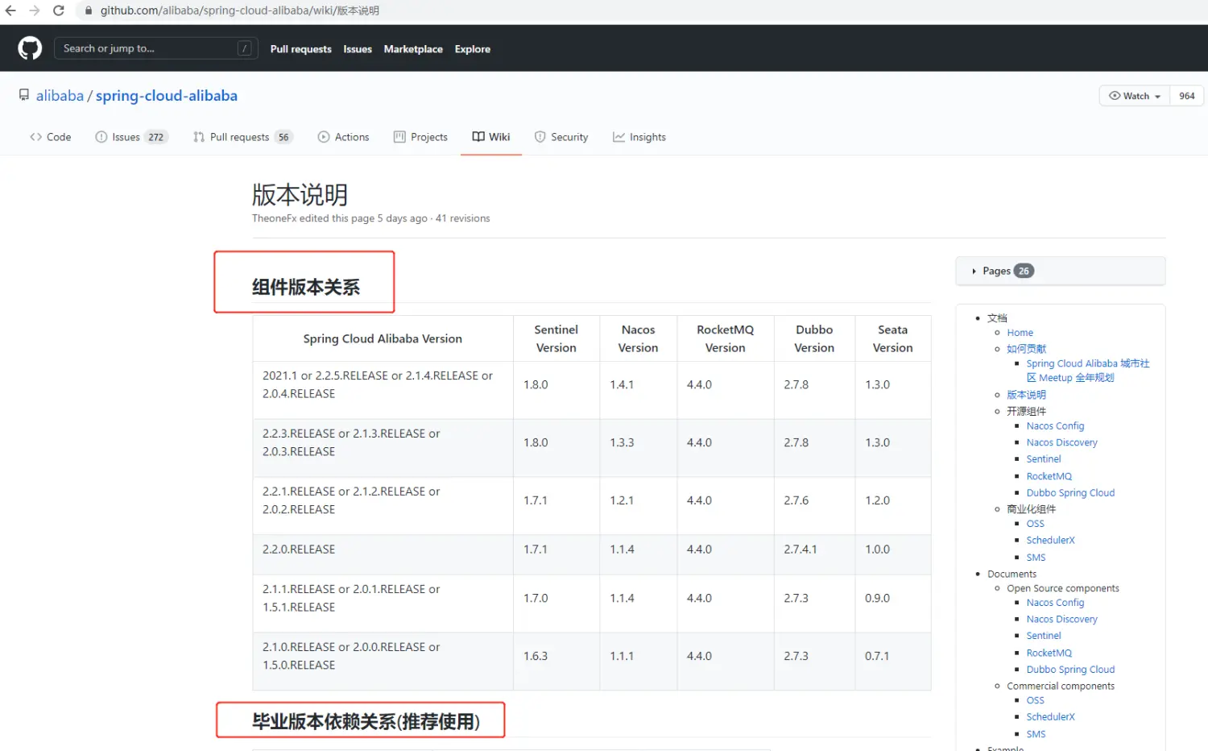This screenshot has height=751, width=1208.
Task: Switch to the Insights tab
Action: (639, 137)
